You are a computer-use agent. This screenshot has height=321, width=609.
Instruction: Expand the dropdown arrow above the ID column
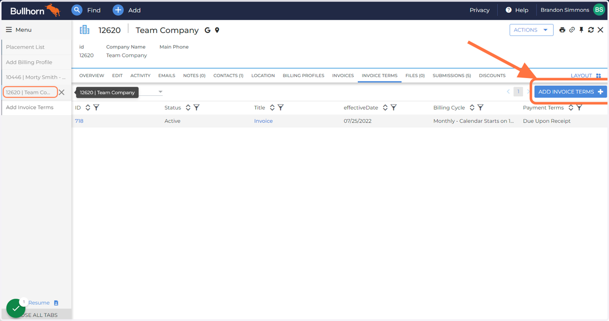(160, 92)
